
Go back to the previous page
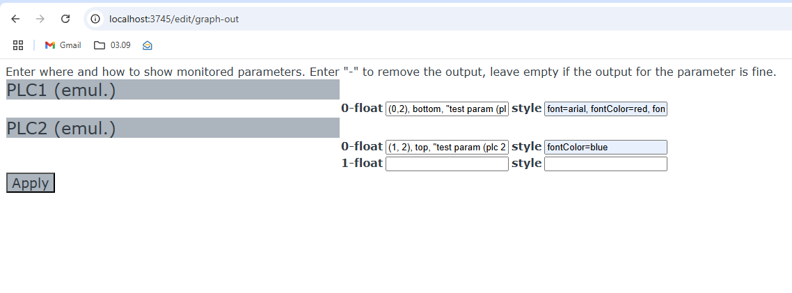tap(15, 19)
